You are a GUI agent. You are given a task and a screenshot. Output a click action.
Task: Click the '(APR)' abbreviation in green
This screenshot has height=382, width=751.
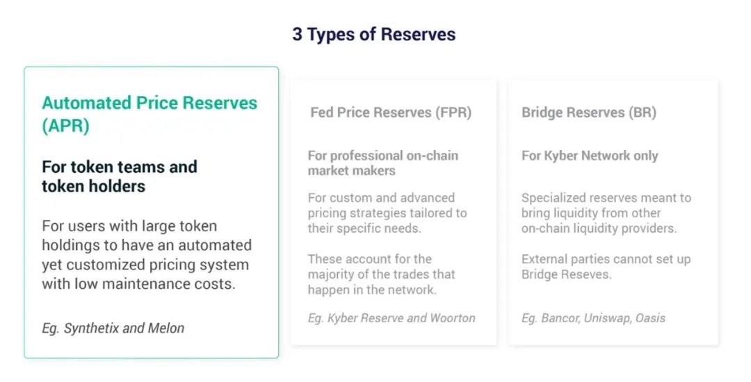pos(65,126)
